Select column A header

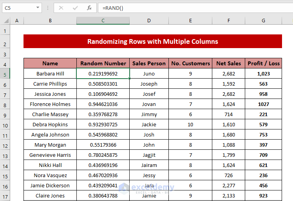point(17,20)
